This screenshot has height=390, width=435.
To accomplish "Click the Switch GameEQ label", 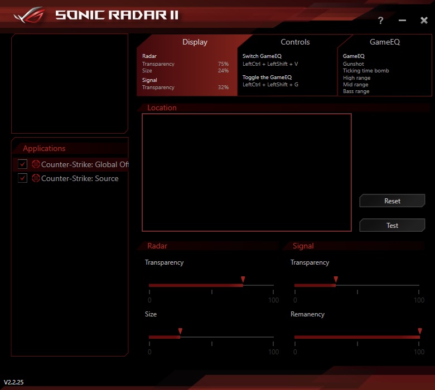I will [262, 56].
